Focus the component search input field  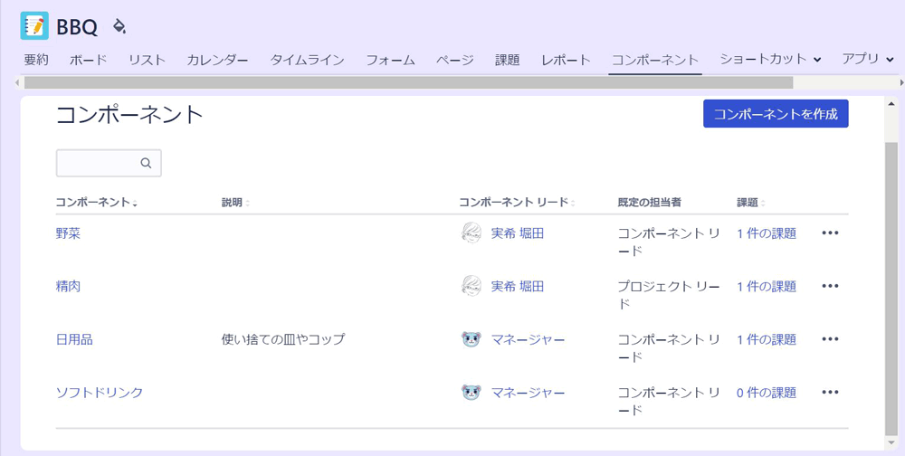tap(109, 164)
